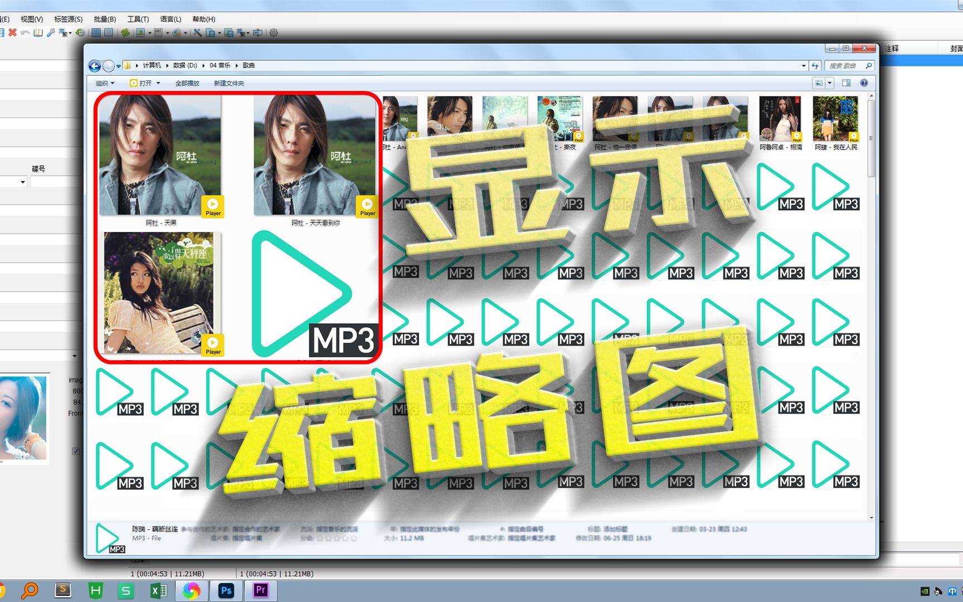Click the clock history icon in Mp3tag toolbar
Image resolution: width=963 pixels, height=602 pixels.
tap(80, 33)
